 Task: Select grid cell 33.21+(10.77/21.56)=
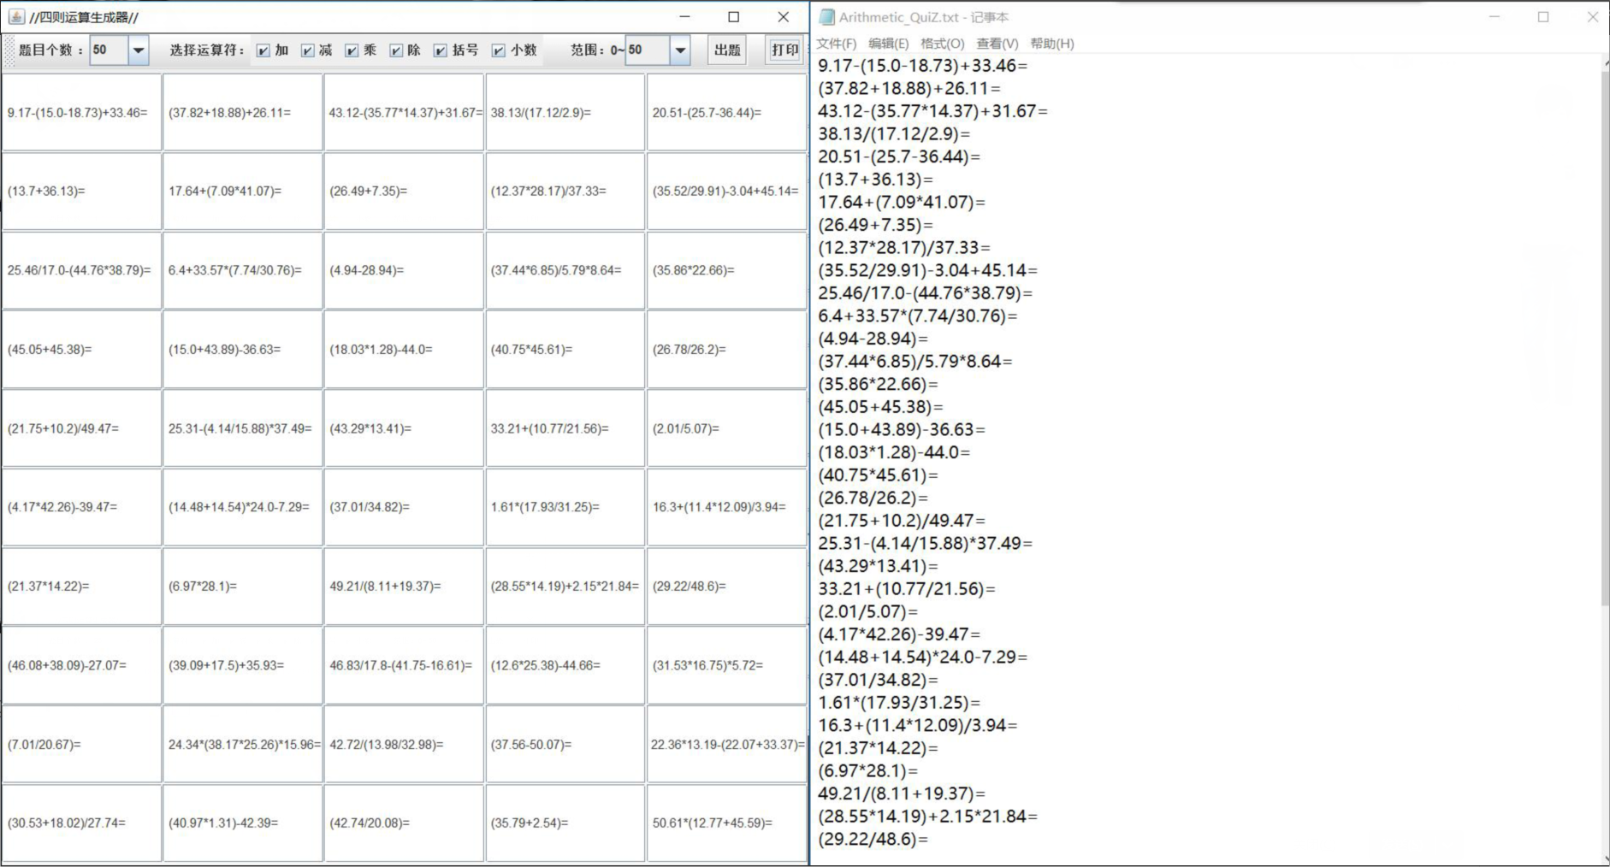[565, 428]
